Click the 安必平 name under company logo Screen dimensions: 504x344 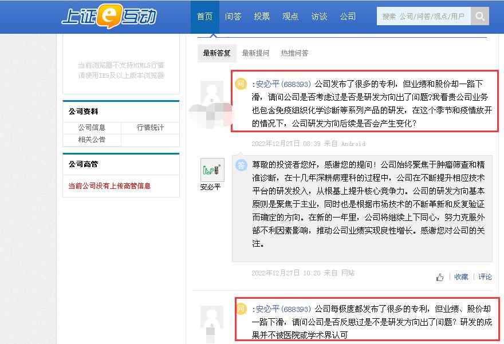pos(211,187)
